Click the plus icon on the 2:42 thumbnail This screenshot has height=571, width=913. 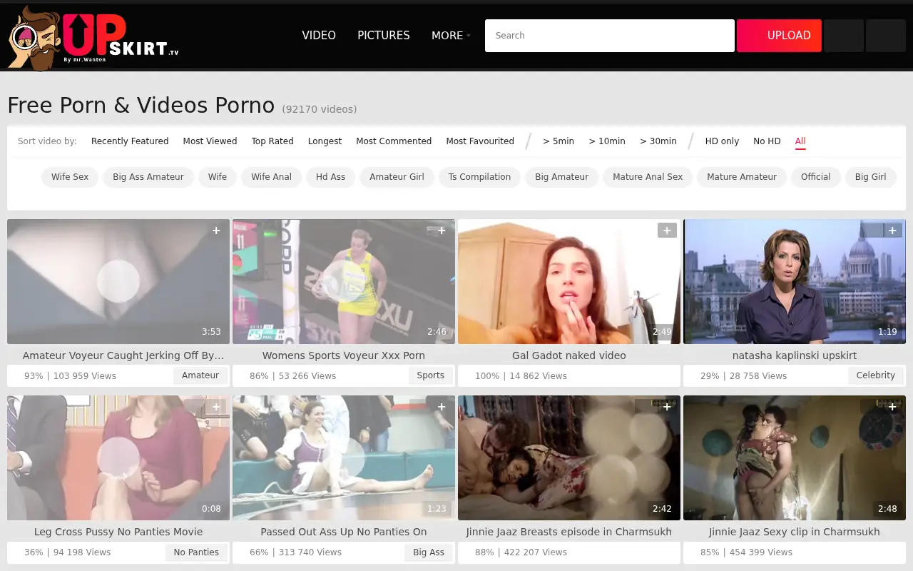(x=667, y=407)
